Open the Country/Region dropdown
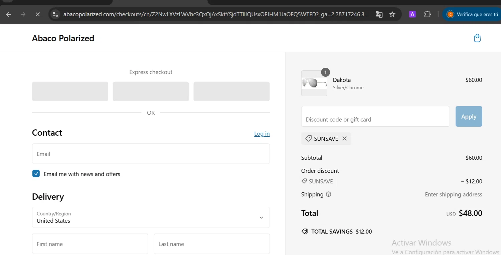 (151, 217)
